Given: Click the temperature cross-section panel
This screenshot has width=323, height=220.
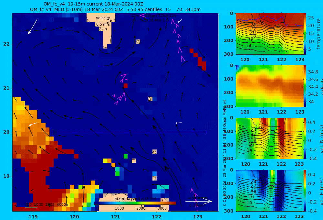Looking at the screenshot, I should coord(270,34).
